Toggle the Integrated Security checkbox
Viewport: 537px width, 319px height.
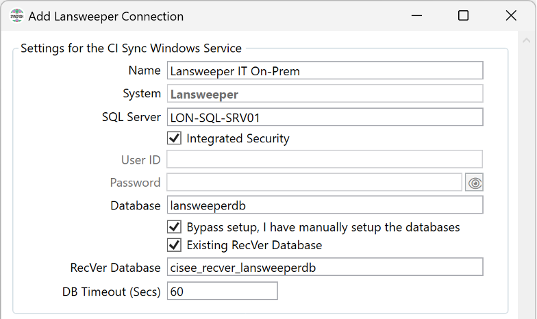click(174, 138)
